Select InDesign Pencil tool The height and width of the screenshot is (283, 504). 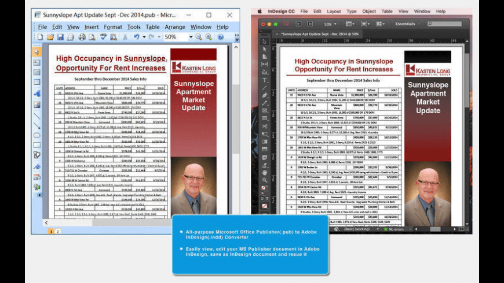click(x=265, y=103)
